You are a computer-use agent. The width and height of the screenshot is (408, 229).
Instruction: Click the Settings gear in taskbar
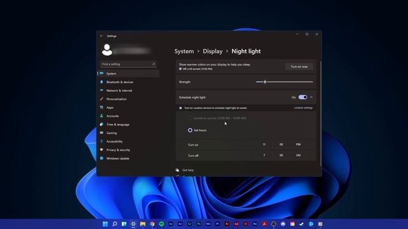[x=133, y=224]
